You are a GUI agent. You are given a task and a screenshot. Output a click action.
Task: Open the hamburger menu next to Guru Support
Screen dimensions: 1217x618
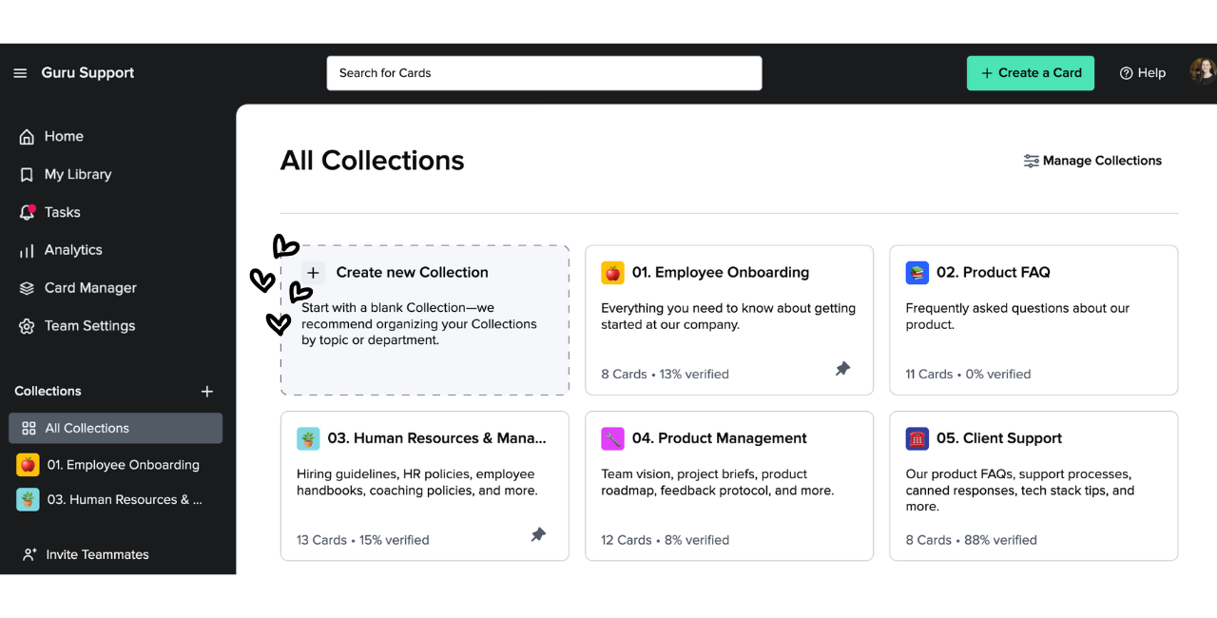(20, 72)
